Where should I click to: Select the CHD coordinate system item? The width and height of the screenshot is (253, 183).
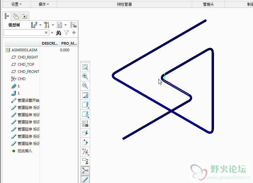[x=22, y=79]
